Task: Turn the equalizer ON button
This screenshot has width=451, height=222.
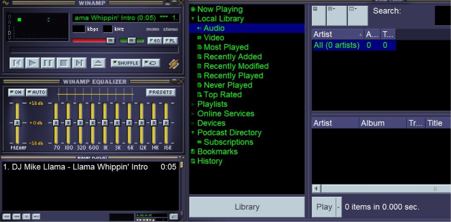Action: [x=16, y=93]
